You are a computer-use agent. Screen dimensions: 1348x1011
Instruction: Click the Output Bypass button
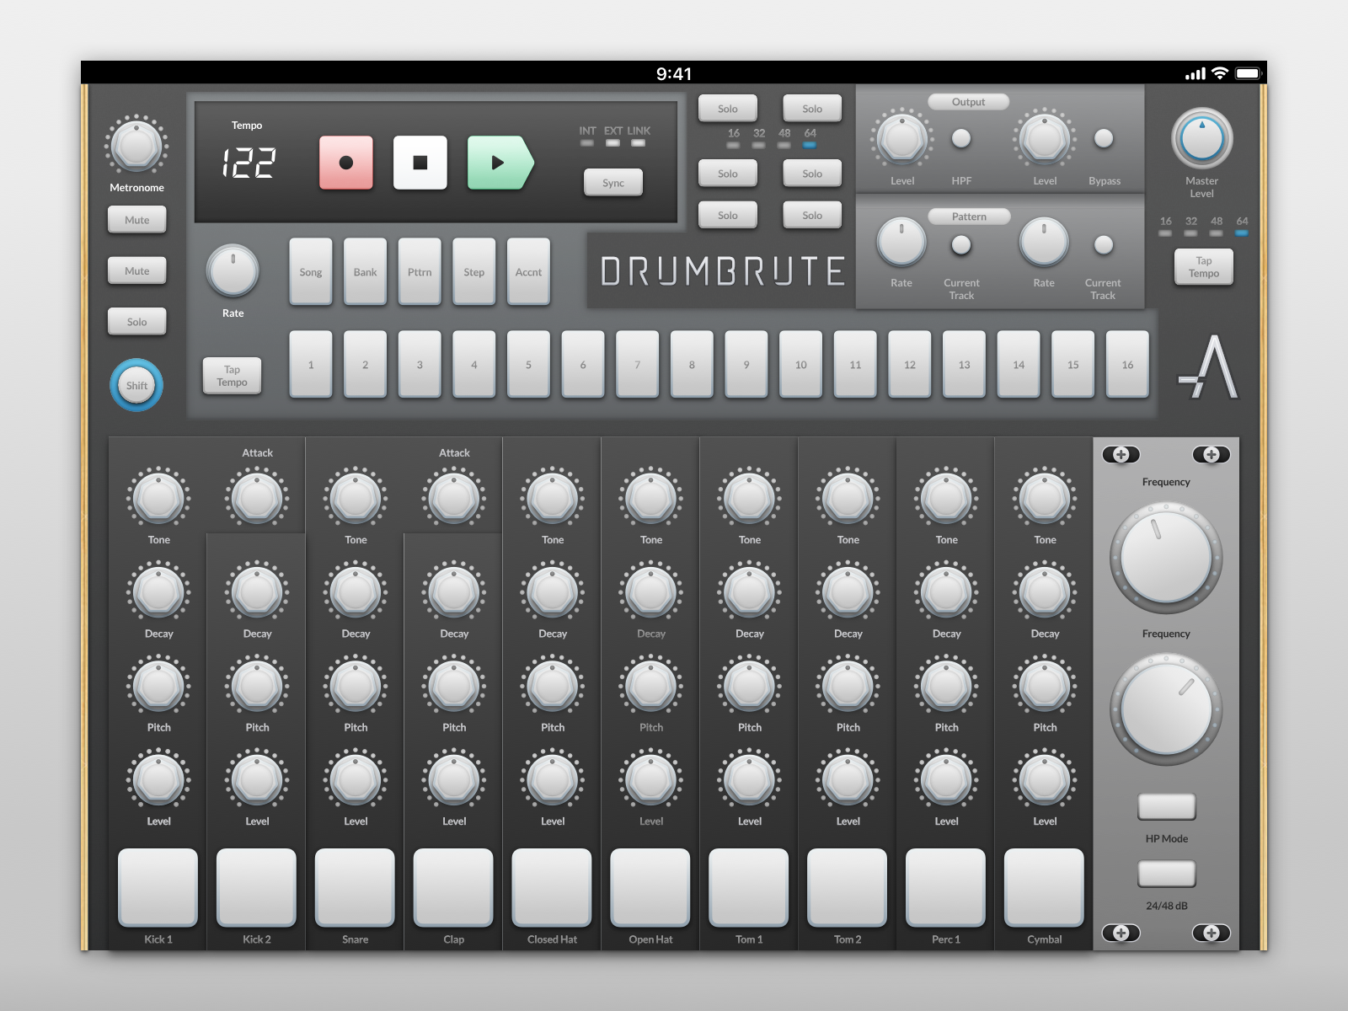(1104, 139)
